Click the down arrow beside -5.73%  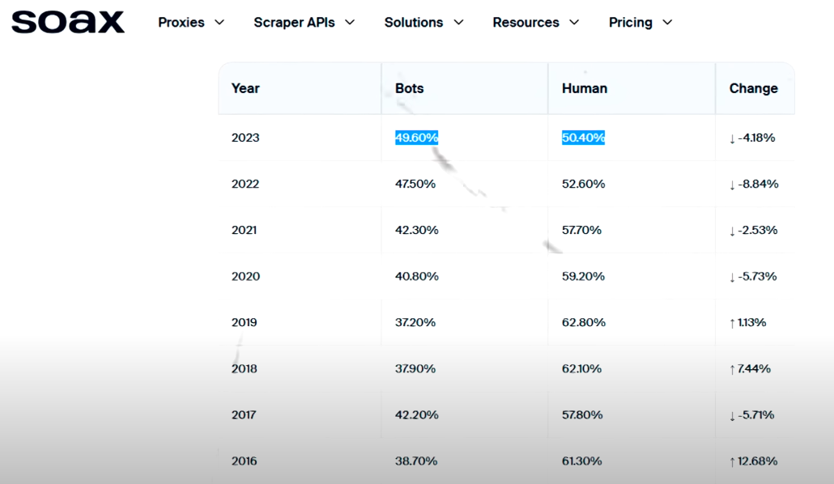732,277
